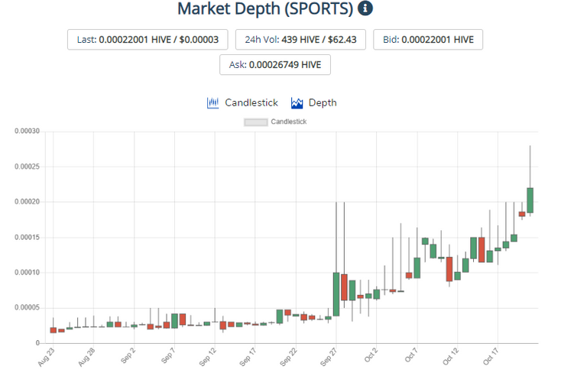Click the Sep 2 x-axis label
587x376 pixels.
[128, 356]
